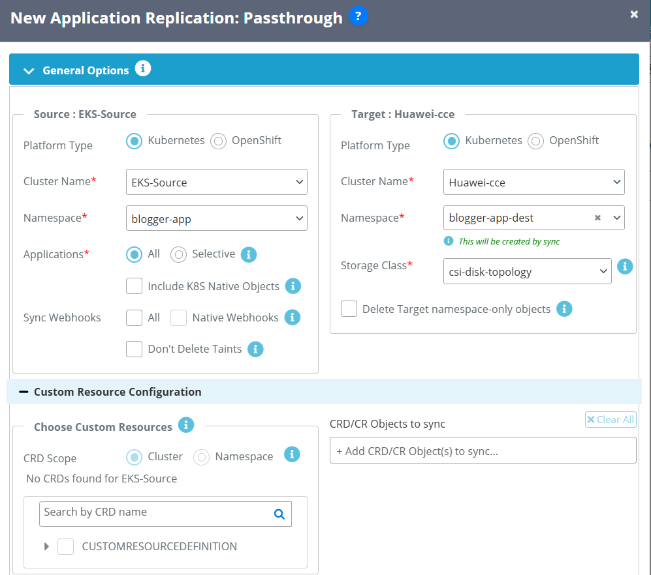Close the New Application Replication dialog
This screenshot has height=575, width=651.
[x=634, y=14]
